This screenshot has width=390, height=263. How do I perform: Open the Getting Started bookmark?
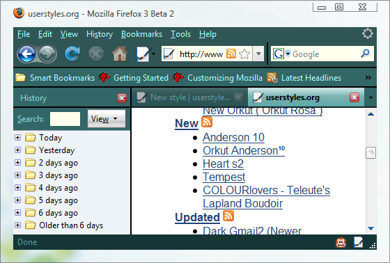134,78
